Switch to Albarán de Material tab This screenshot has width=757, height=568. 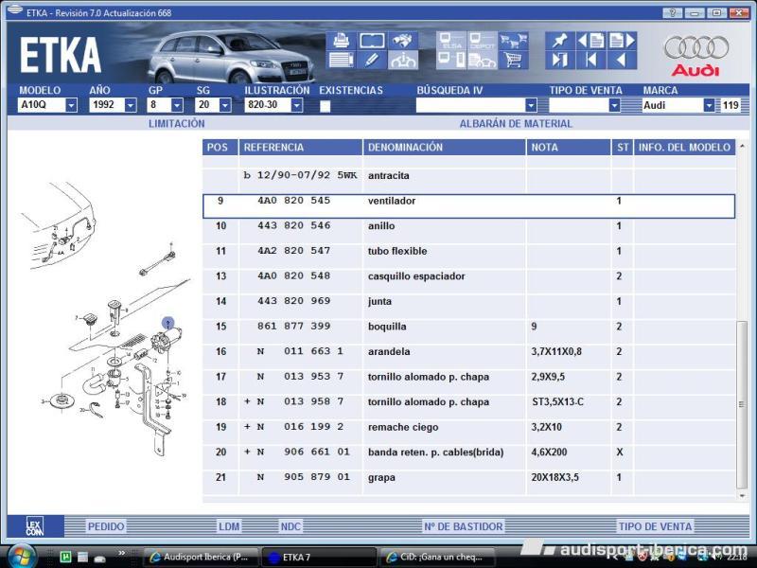[515, 124]
